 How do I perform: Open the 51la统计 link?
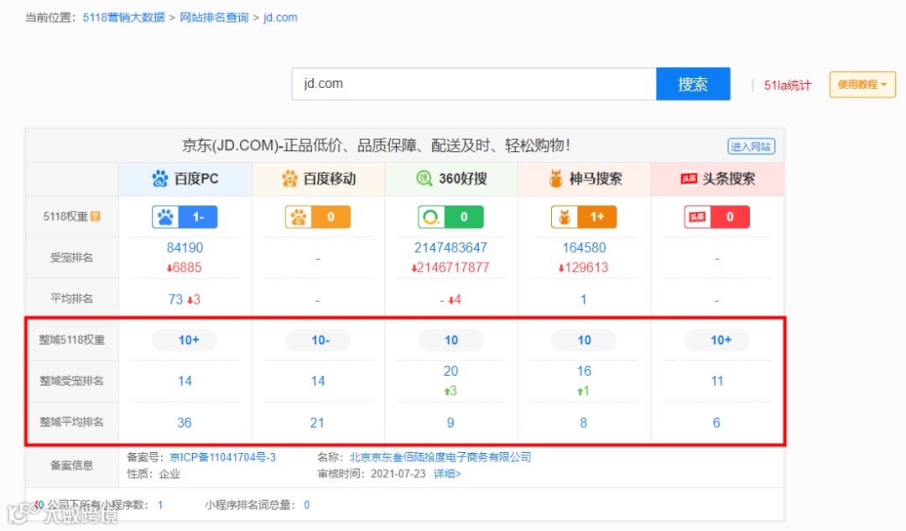788,85
